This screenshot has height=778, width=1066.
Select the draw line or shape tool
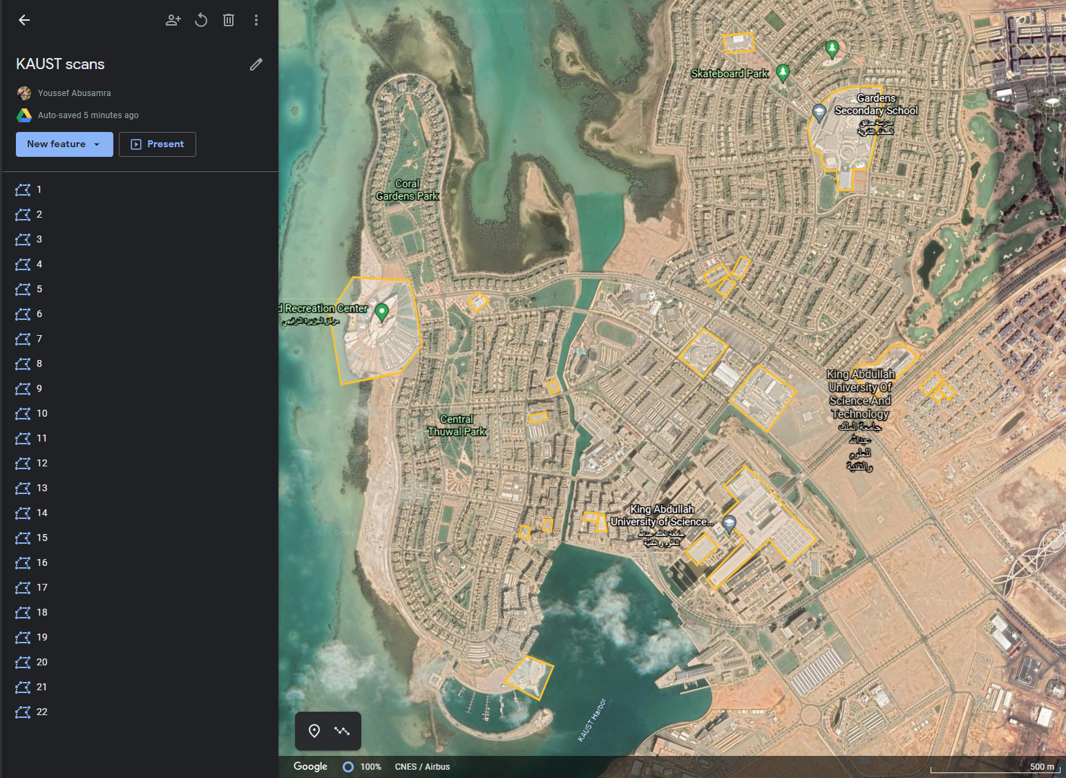[x=342, y=731]
